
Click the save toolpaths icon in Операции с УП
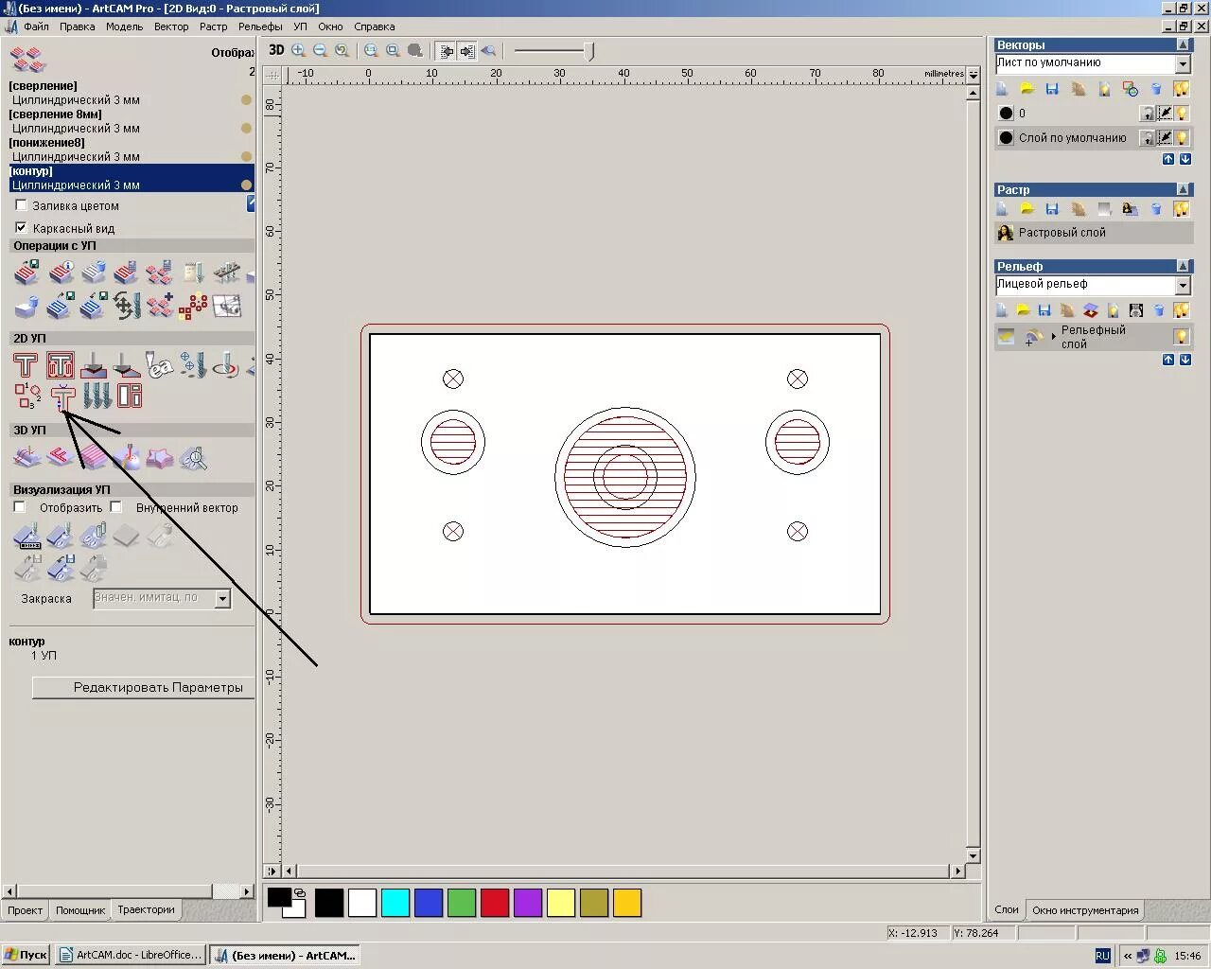point(26,273)
